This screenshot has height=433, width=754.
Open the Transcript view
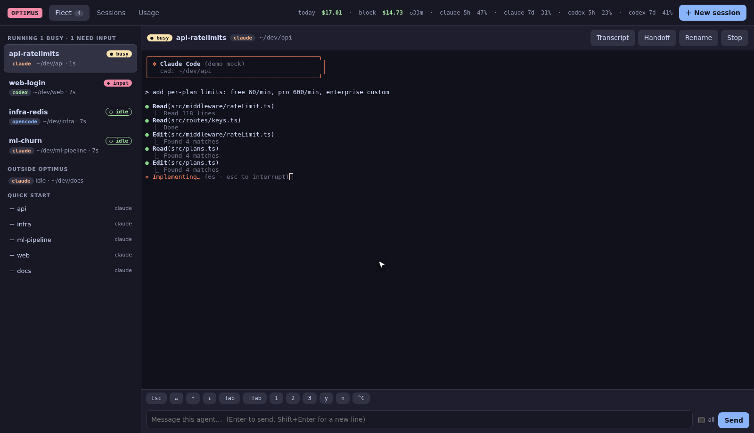(x=613, y=38)
